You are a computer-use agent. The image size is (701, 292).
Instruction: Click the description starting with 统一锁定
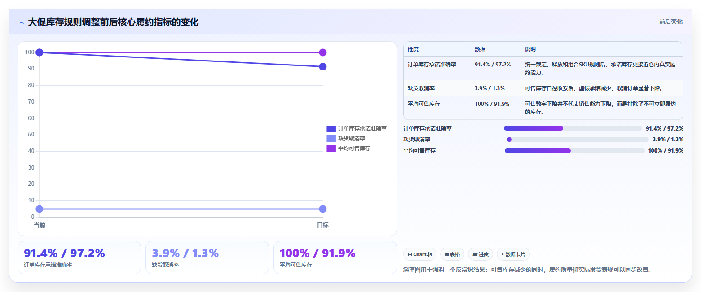(600, 68)
